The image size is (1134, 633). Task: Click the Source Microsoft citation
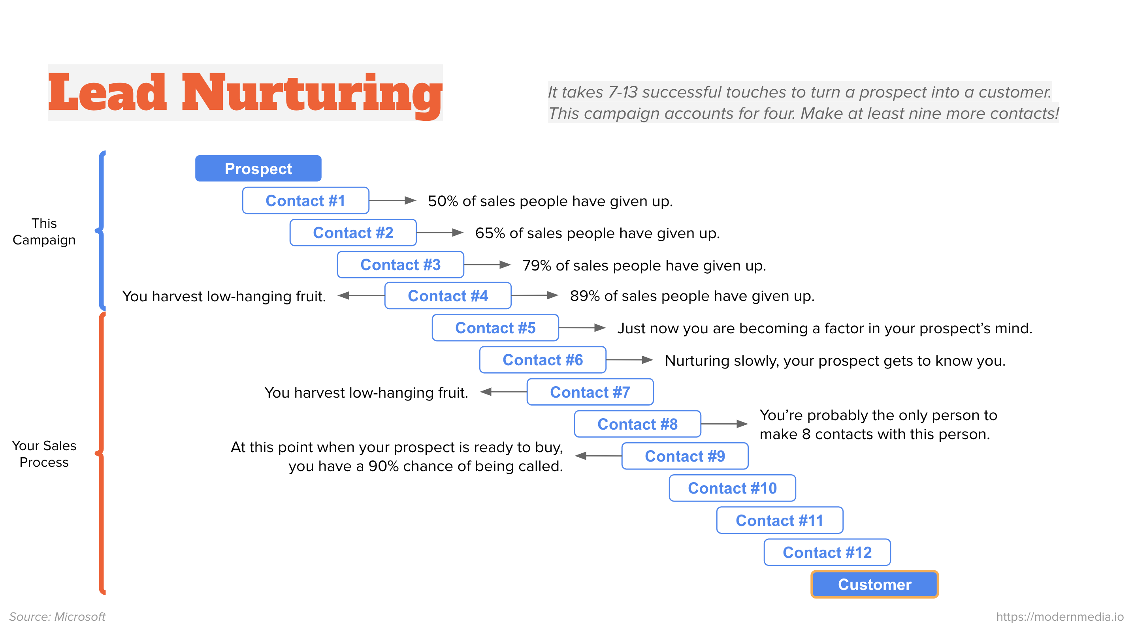click(70, 615)
